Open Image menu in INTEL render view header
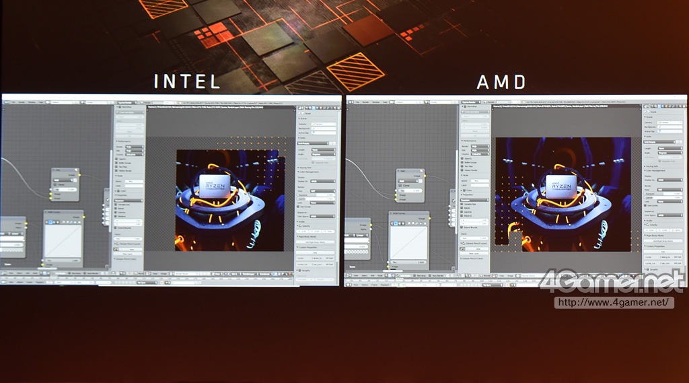 click(x=164, y=273)
